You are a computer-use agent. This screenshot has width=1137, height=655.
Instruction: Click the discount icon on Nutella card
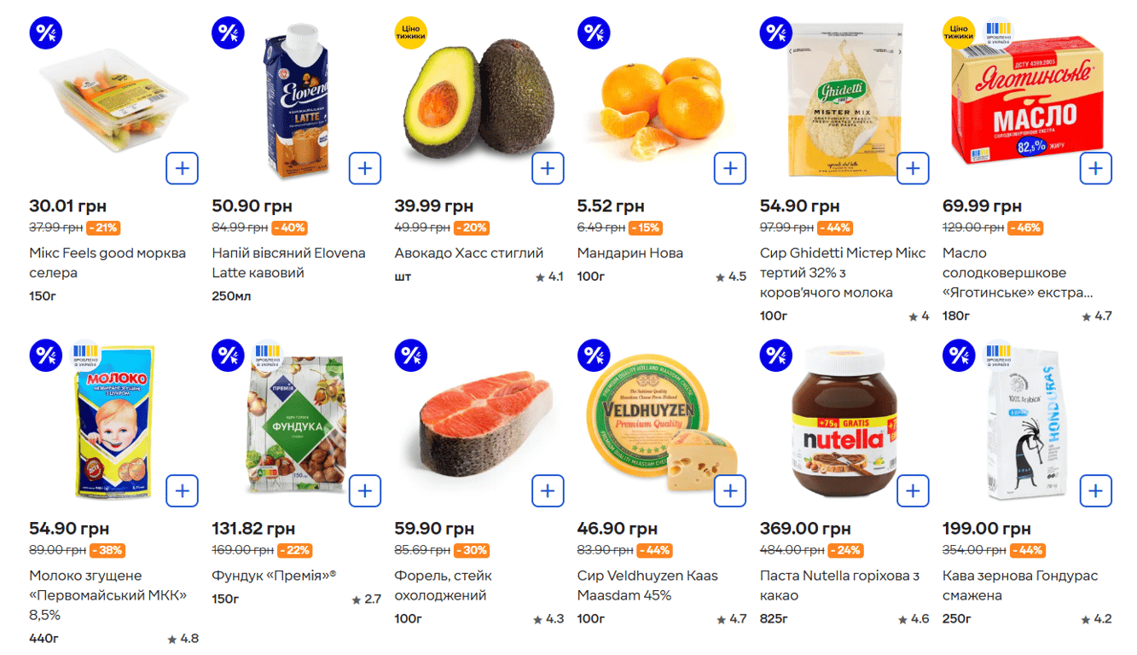point(775,355)
